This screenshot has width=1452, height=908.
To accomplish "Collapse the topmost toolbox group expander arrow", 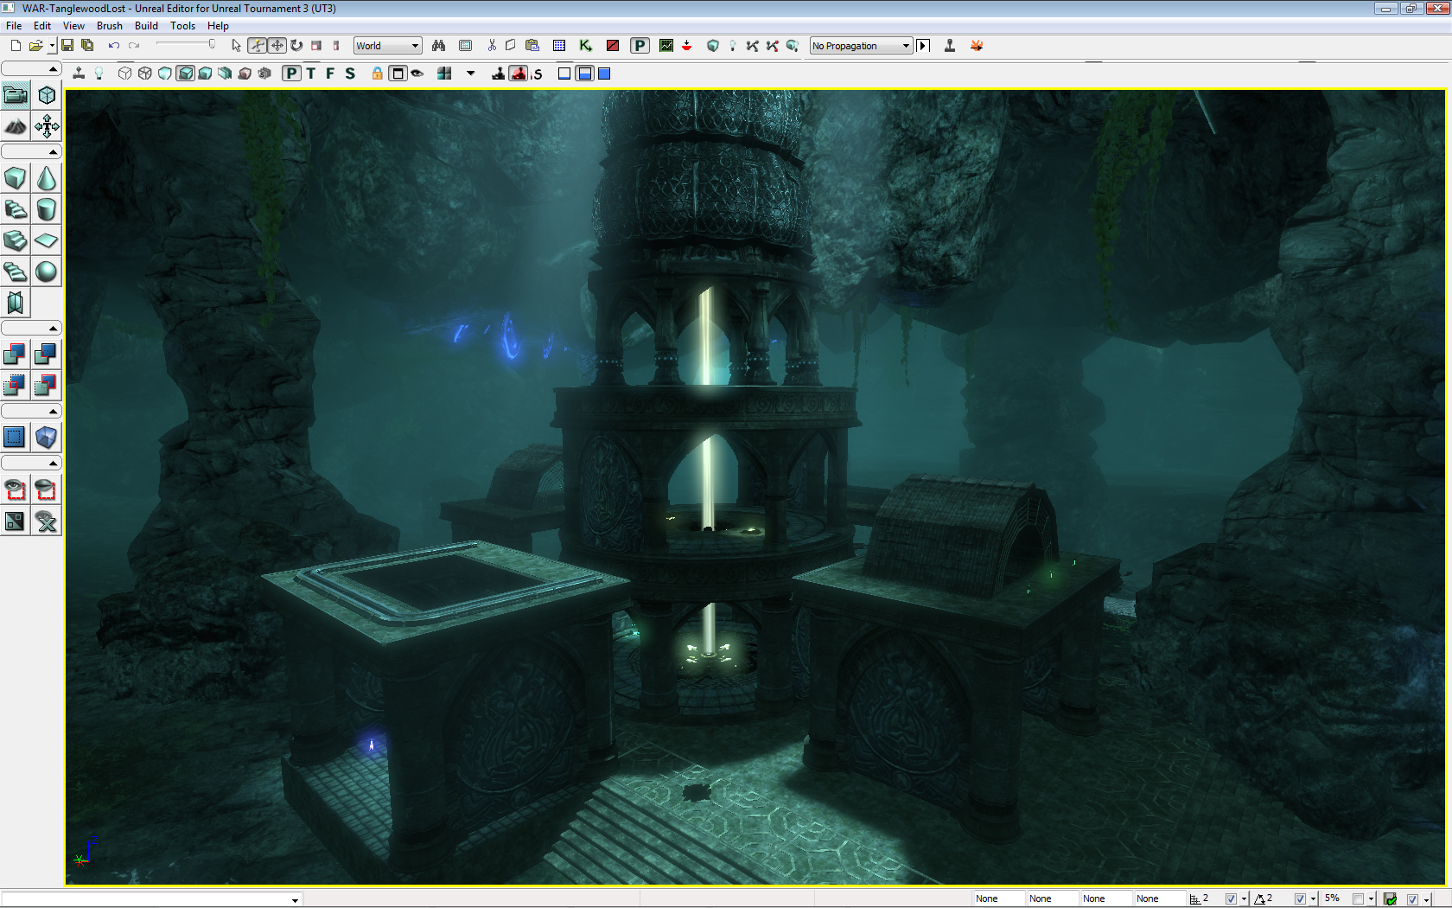I will [x=53, y=68].
